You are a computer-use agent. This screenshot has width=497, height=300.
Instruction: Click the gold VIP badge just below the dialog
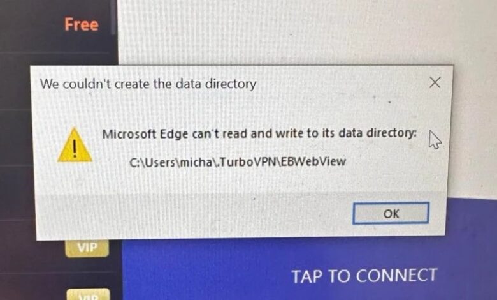point(87,248)
